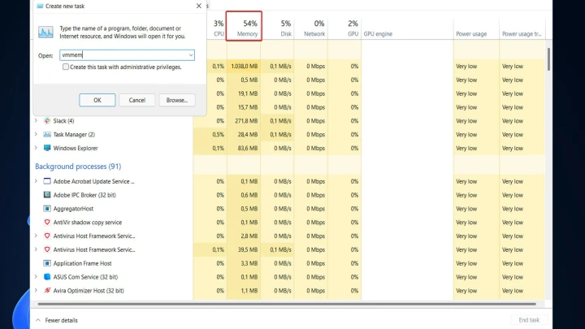Click the Open text input field
Viewport: 585px width, 329px height.
128,55
